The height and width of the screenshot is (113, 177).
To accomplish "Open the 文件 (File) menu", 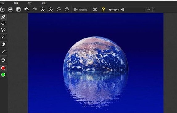I will (2, 3).
